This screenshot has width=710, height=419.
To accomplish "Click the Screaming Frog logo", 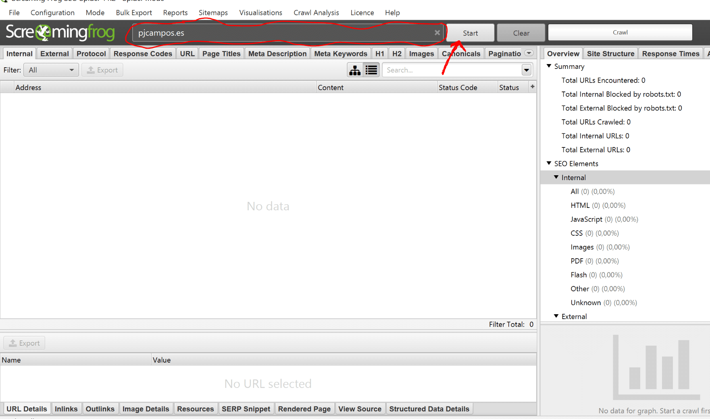I will tap(60, 32).
